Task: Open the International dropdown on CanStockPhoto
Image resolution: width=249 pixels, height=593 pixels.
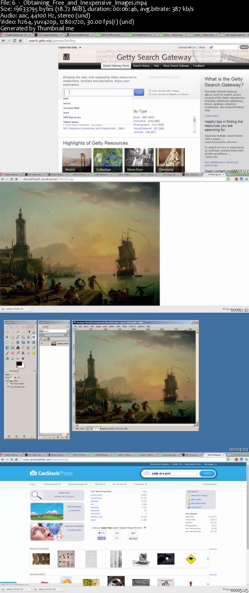Action: 210,484
